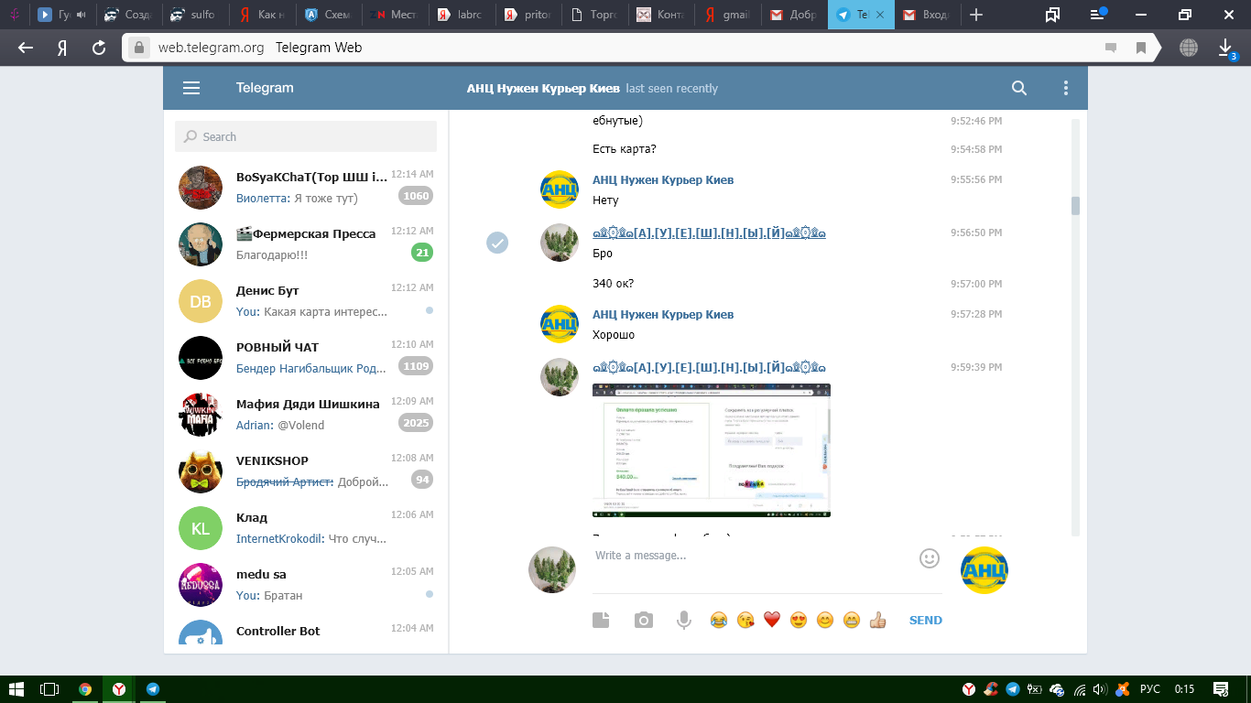The width and height of the screenshot is (1251, 703).
Task: Switch to the Схем browser tab
Action: pyautogui.click(x=328, y=15)
